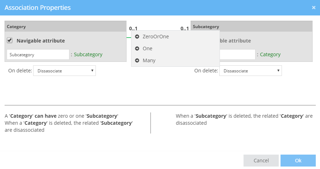The height and width of the screenshot is (169, 320).
Task: Select ZeroOrOne multiplicity option
Action: (155, 37)
